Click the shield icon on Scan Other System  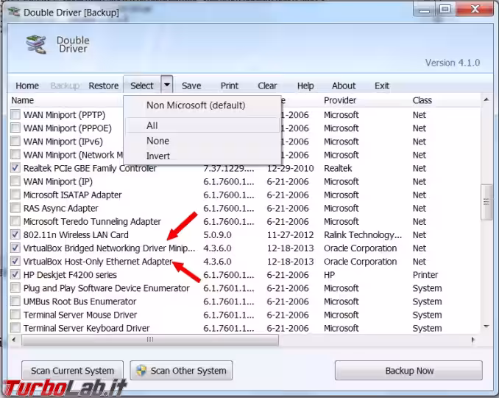[141, 371]
